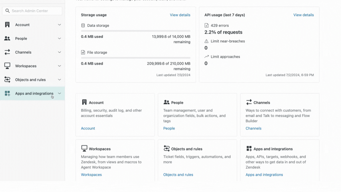Screen dimensions: 341x192
Task: Click the Apps and integrations sidebar icon
Action: click(7, 93)
